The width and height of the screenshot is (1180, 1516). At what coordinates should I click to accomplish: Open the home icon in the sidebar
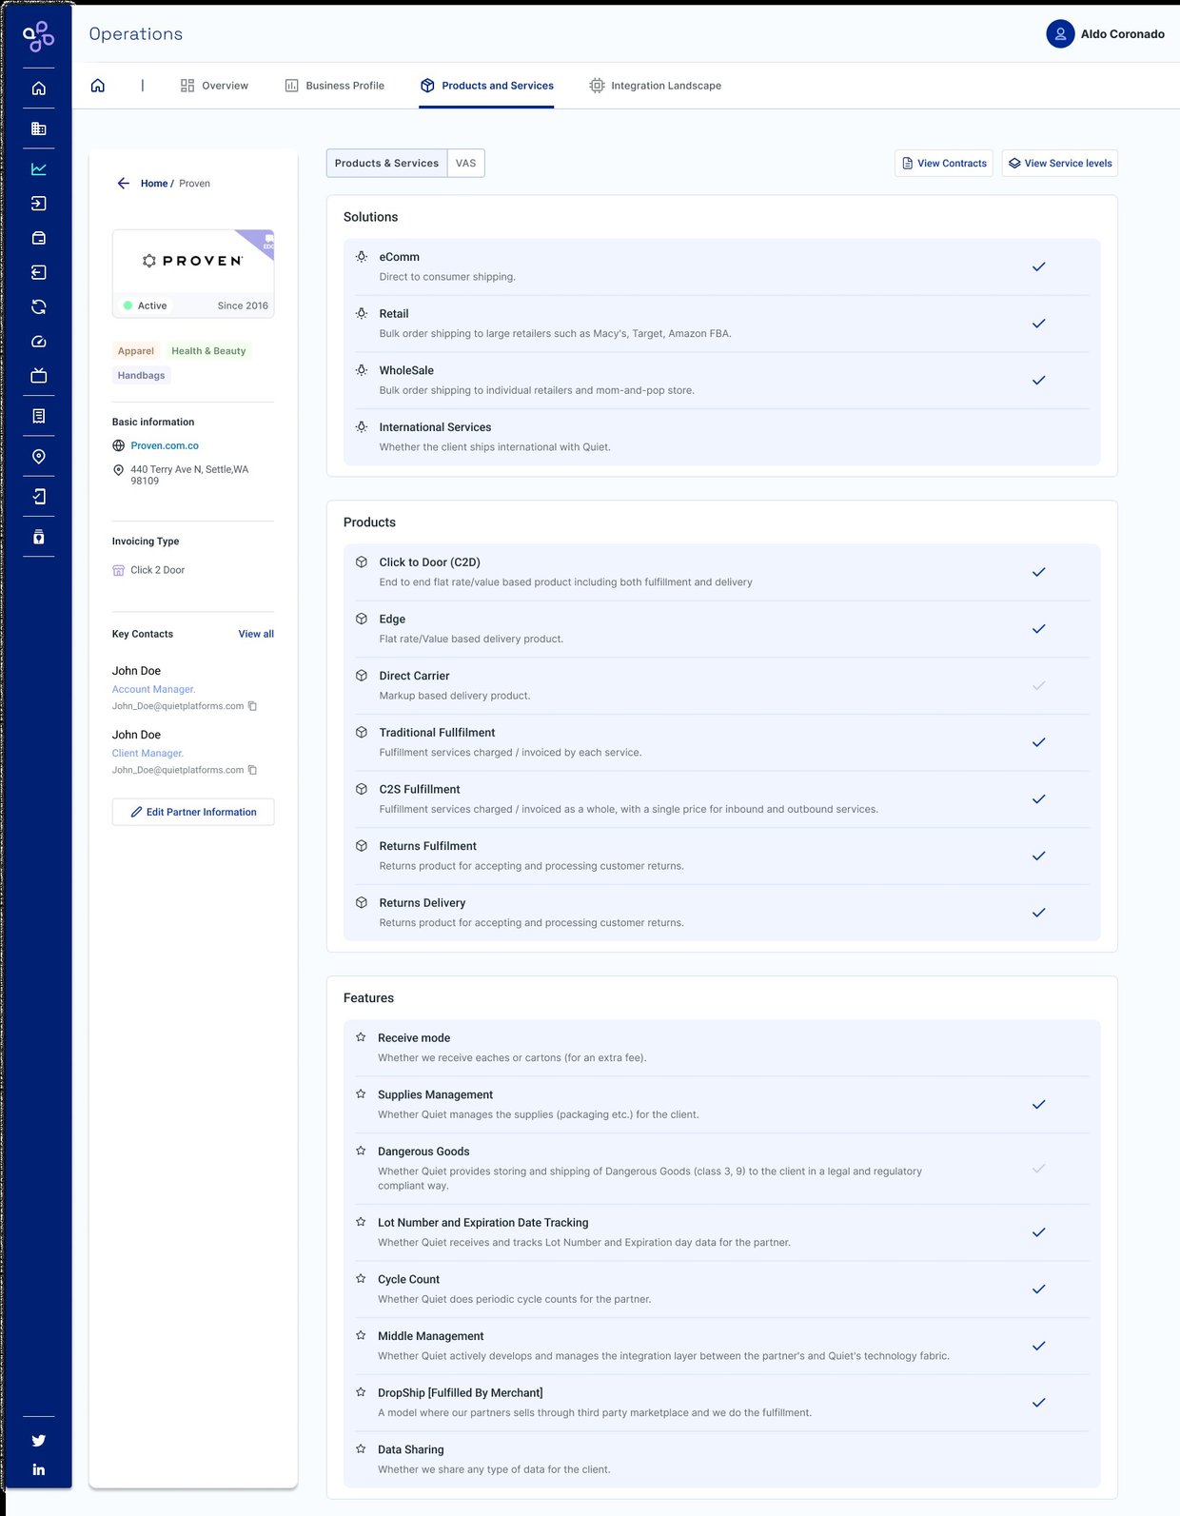[x=39, y=89]
